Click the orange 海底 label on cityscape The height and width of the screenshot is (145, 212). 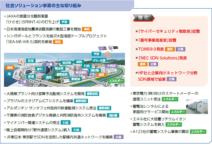tap(10, 67)
